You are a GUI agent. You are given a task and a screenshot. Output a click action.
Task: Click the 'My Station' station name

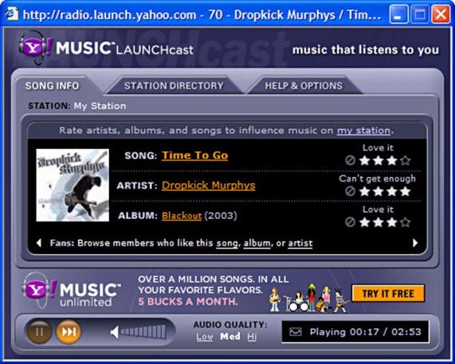(x=100, y=106)
